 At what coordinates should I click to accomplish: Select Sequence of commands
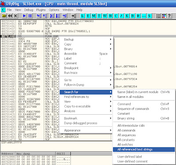click(144, 109)
